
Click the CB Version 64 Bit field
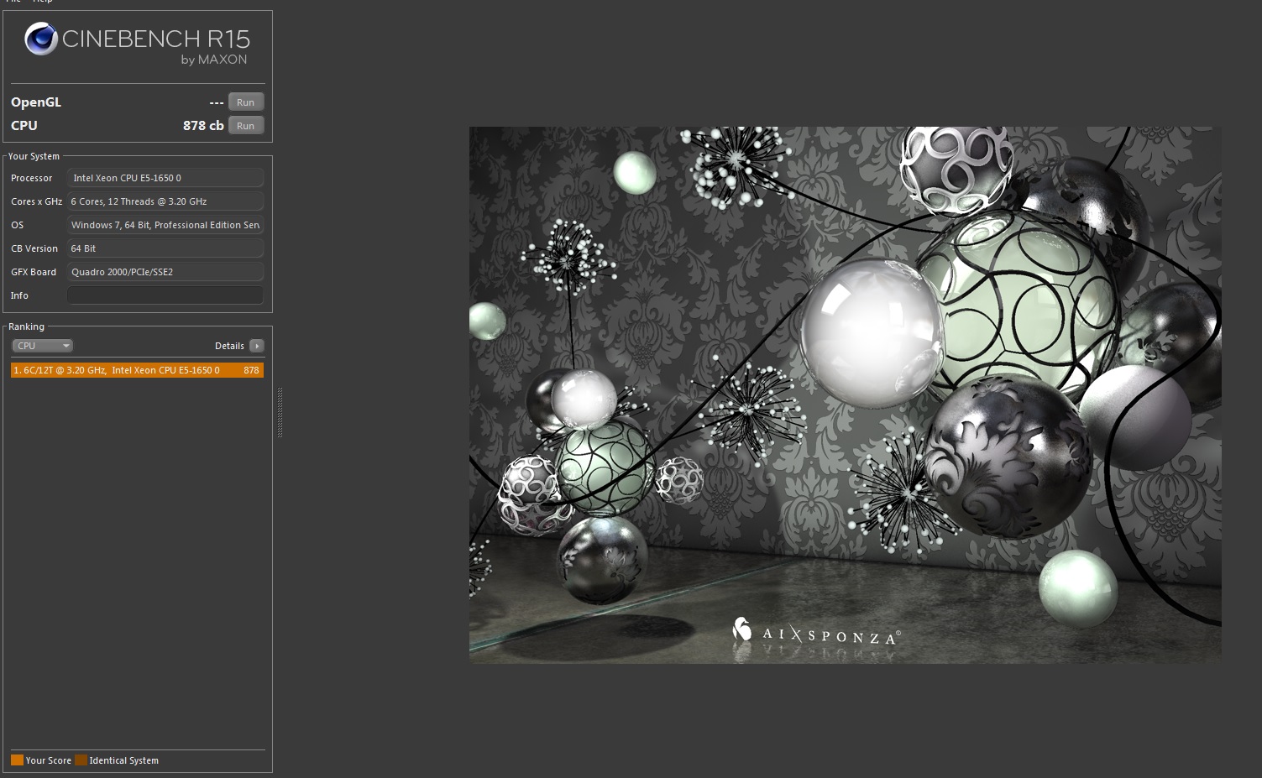click(165, 248)
